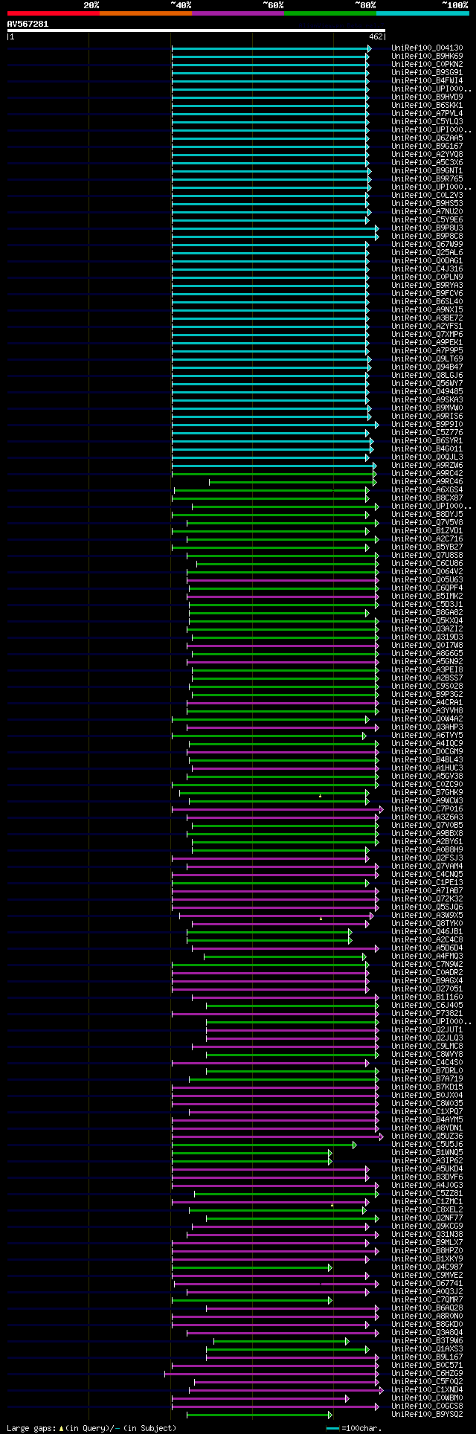
Task: Select the UniRef100_O27051 label
Action: point(427,988)
